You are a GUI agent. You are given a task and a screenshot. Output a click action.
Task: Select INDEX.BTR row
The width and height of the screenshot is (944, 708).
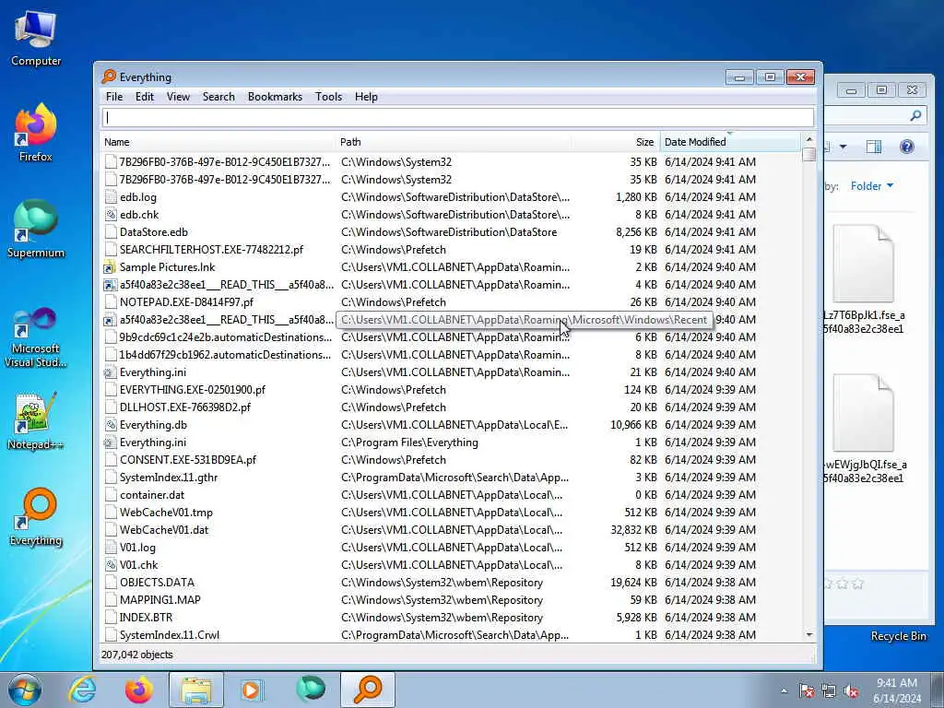(452, 618)
